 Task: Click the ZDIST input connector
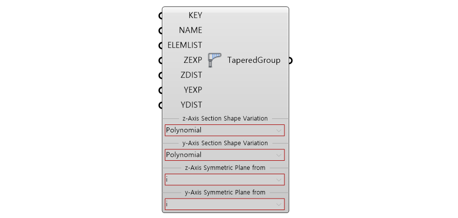point(161,75)
